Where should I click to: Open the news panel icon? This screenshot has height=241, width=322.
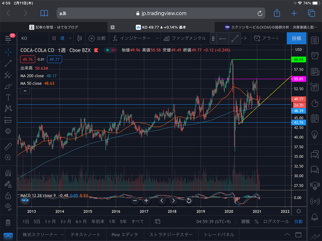click(x=314, y=72)
